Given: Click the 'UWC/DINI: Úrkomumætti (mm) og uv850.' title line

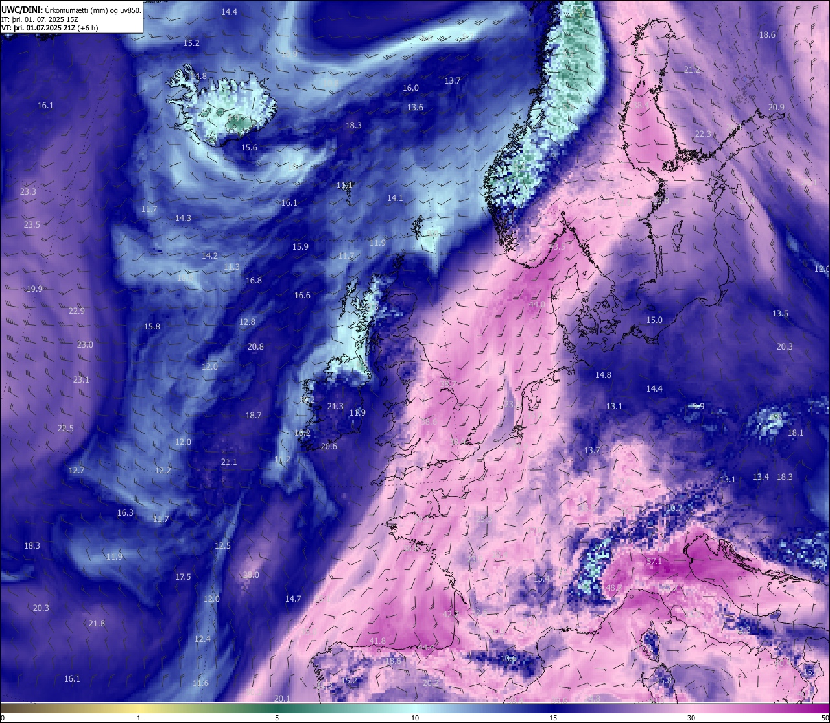Looking at the screenshot, I should click(x=71, y=10).
